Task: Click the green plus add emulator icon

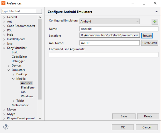Action: point(155,22)
